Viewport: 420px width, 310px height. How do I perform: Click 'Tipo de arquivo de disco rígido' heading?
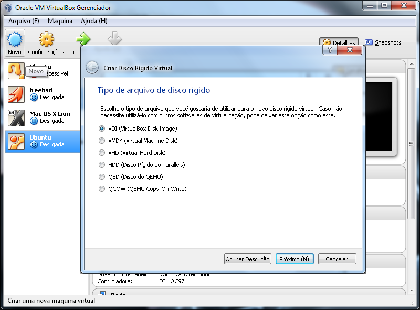click(x=153, y=90)
